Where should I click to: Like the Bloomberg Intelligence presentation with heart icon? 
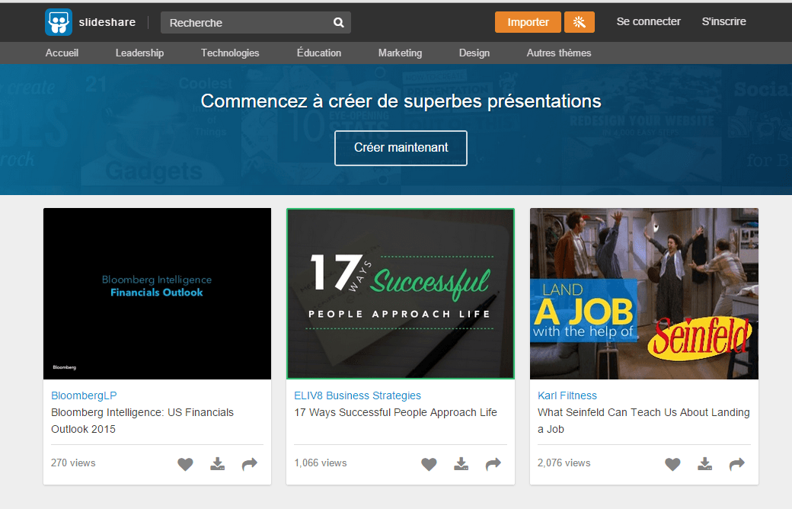pyautogui.click(x=185, y=464)
